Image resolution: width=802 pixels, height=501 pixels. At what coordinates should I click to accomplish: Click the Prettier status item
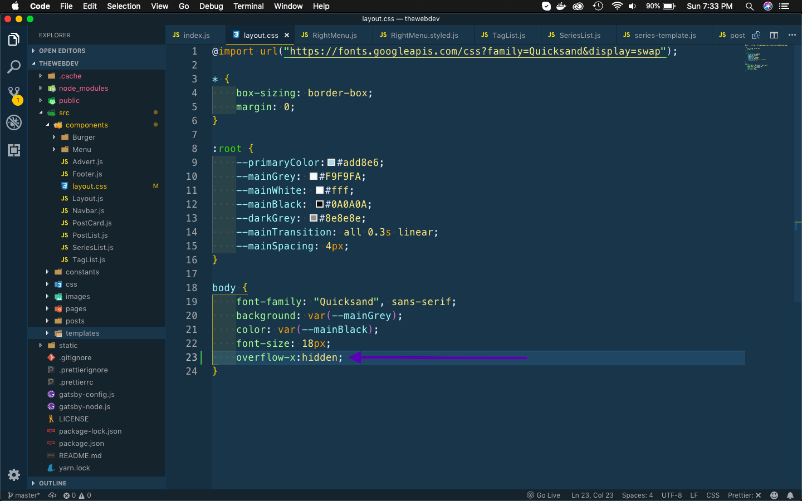(x=744, y=495)
